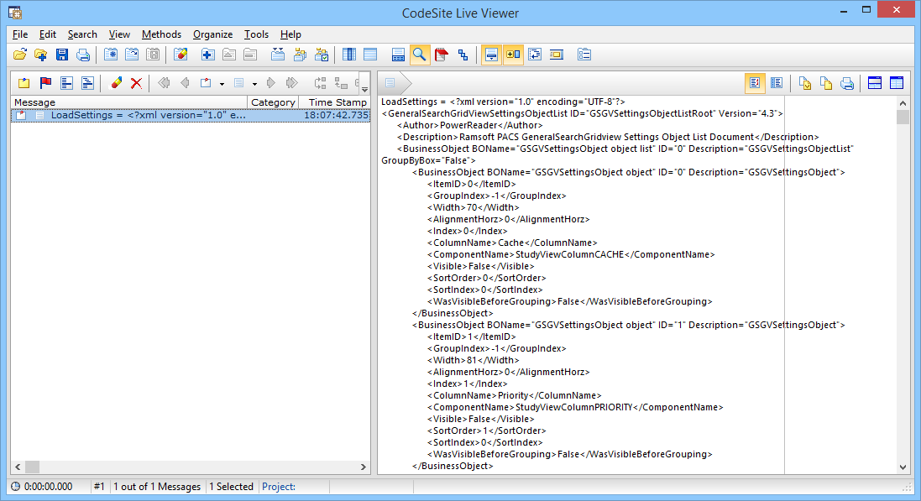Screen dimensions: 921x501
Task: Click the grid panel icon left of magnifier
Action: (398, 55)
